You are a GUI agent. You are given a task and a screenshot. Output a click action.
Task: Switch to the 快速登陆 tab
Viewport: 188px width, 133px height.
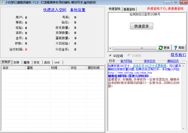pyautogui.click(x=114, y=9)
